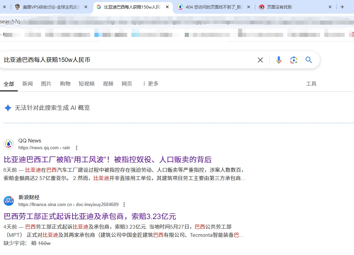The height and width of the screenshot is (255, 354).
Task: Open result 比亚迪巴西工厂被陷“用工风波”
Action: tap(108, 160)
